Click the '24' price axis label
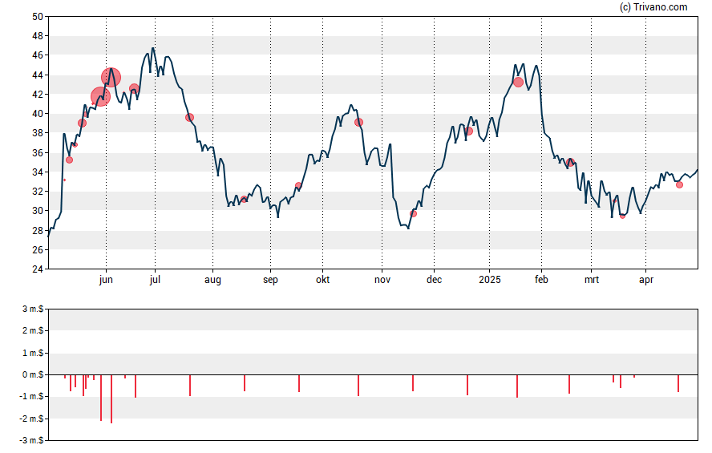712x453 pixels. point(38,269)
